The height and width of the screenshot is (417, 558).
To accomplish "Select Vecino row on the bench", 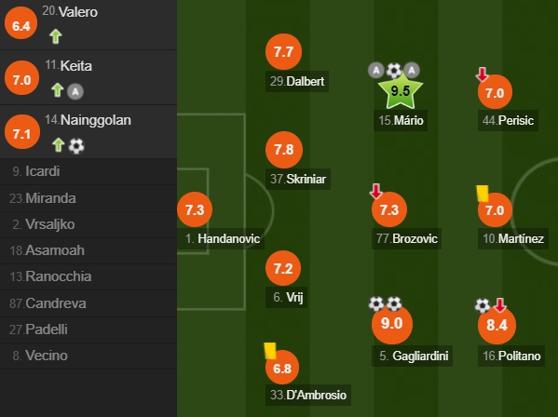I will click(x=88, y=356).
